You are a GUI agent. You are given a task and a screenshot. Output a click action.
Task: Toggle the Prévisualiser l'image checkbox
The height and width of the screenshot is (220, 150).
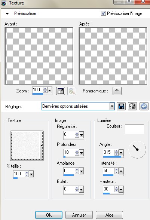click(103, 13)
